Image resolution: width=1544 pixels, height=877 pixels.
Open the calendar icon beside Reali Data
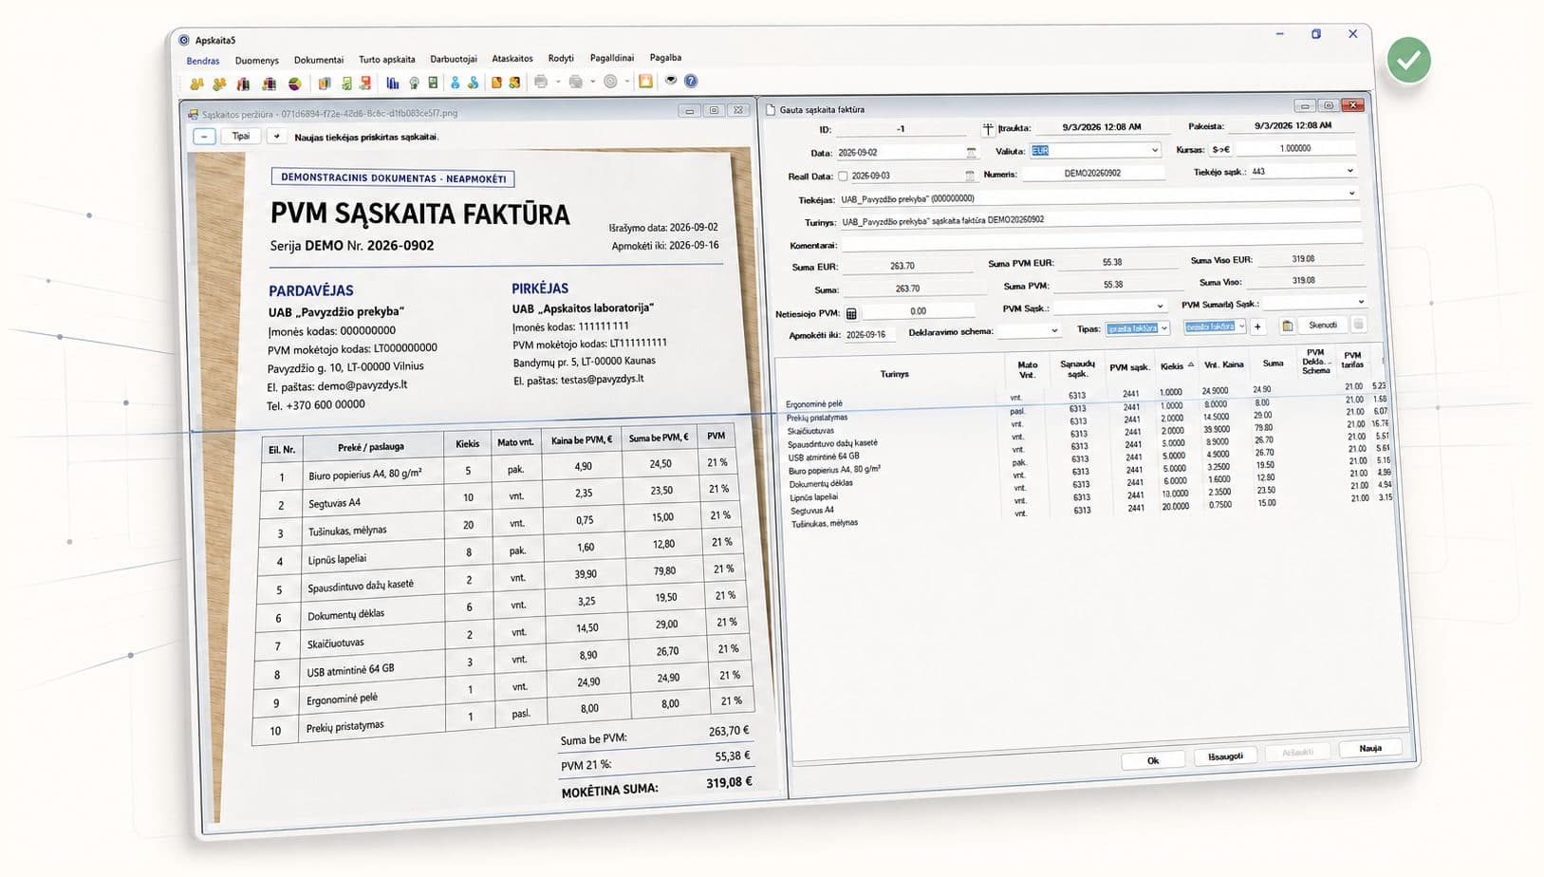click(x=969, y=176)
